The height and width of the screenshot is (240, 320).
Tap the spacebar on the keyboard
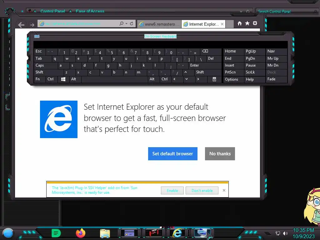point(114,79)
